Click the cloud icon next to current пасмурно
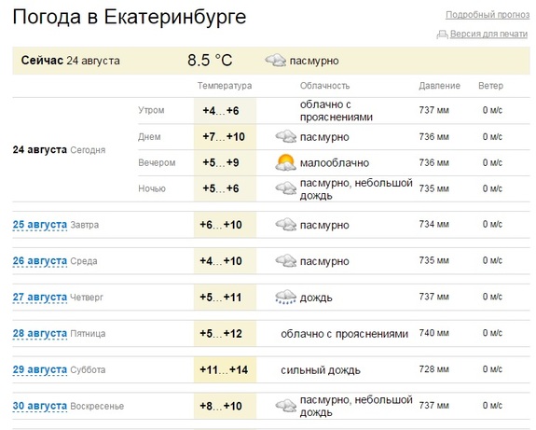 tap(276, 61)
